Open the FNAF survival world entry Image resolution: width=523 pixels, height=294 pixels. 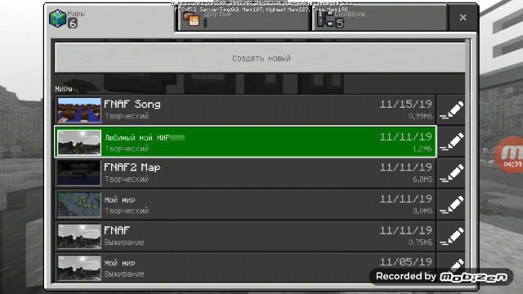pyautogui.click(x=245, y=236)
